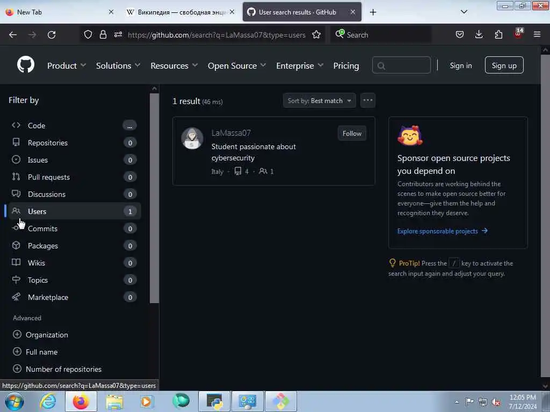Expand the Product menu
The width and height of the screenshot is (550, 412).
coord(67,65)
